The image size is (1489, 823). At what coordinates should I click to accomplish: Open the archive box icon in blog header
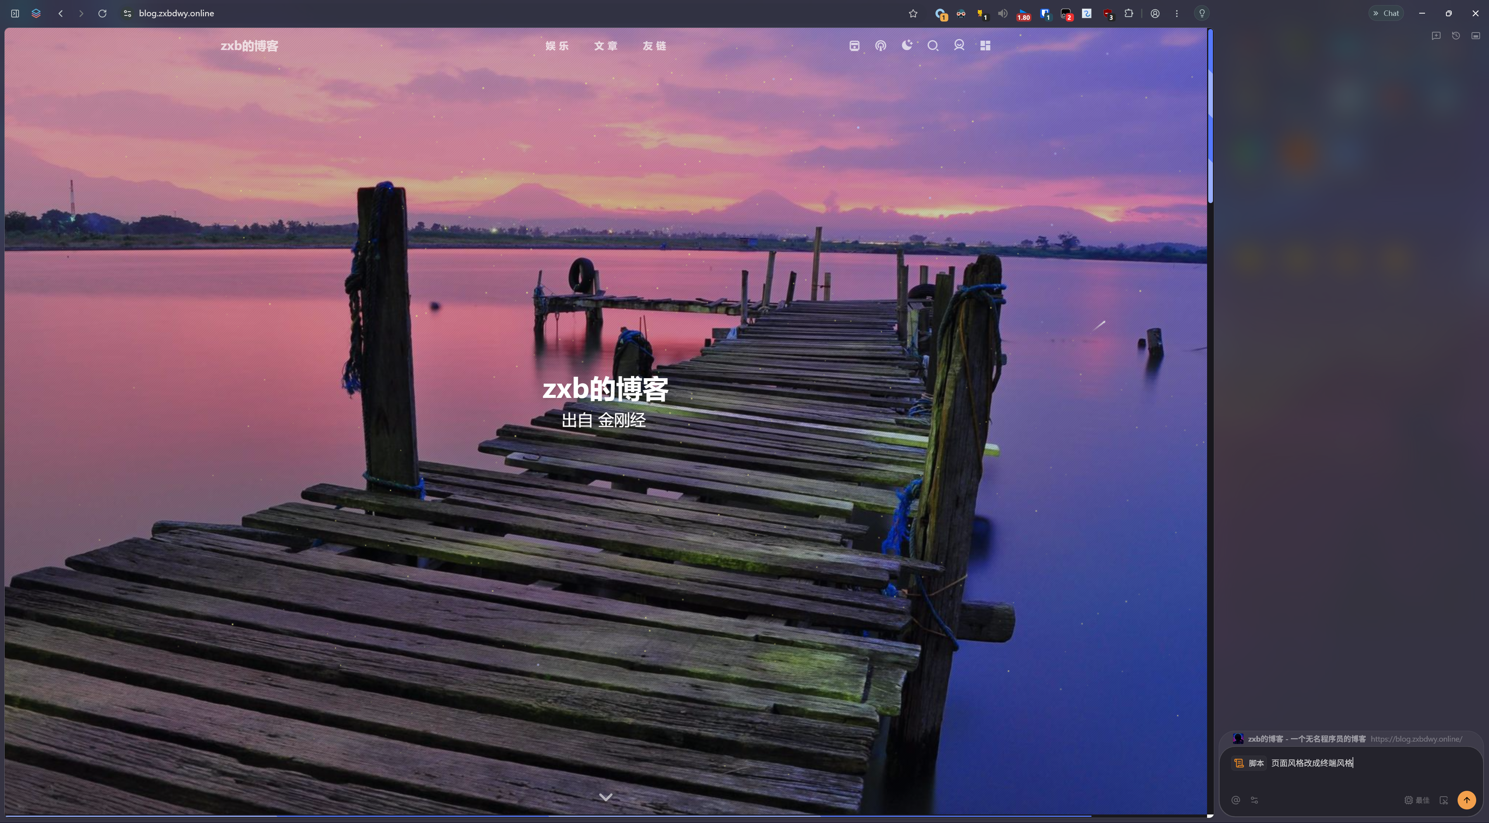(x=854, y=46)
